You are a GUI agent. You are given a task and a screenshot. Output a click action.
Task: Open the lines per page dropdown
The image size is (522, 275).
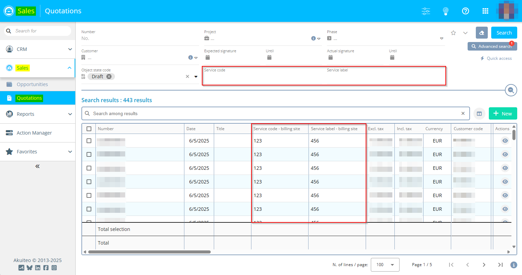click(385, 265)
